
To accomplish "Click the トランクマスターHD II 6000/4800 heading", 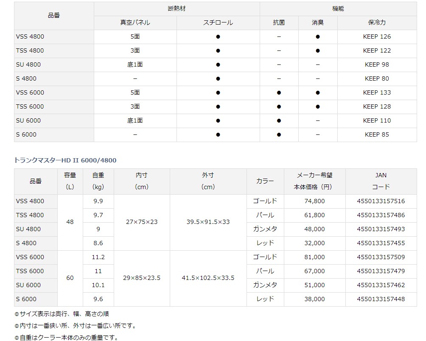I will click(65, 160).
